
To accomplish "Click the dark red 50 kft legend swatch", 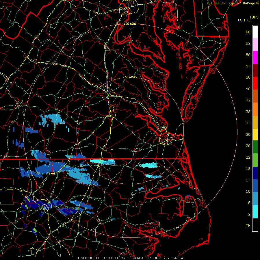I will [255, 70].
